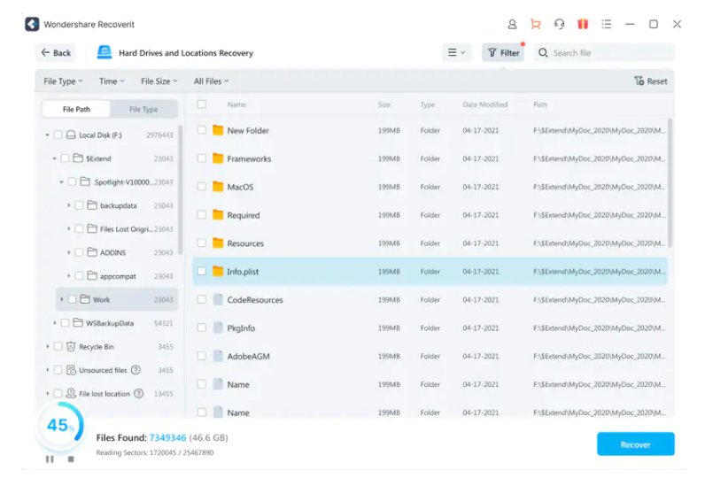This screenshot has width=705, height=478.
Task: Open the headset support icon
Action: click(559, 24)
